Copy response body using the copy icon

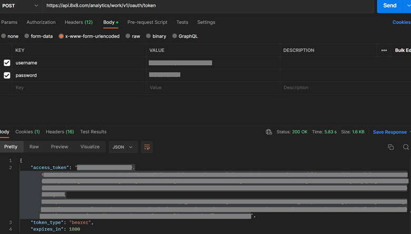pos(390,147)
